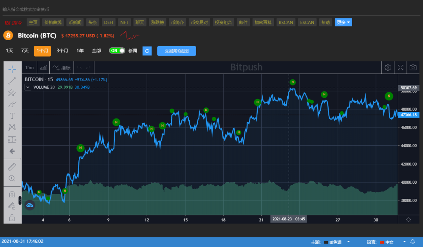Select the trend line drawing tool
Screen dimensions: 423x247
[12, 81]
